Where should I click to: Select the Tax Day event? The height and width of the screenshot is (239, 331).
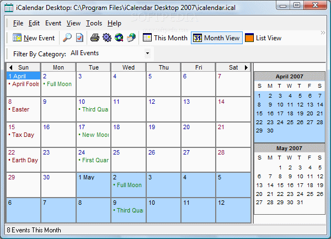tap(22, 135)
